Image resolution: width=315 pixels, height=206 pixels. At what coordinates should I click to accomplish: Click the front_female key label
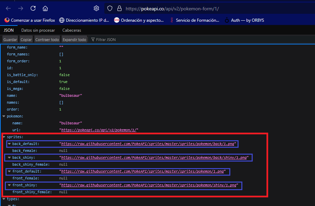tap(26, 178)
